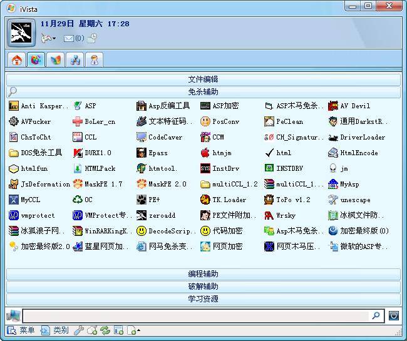Expand the 文件编辑 category
This screenshot has width=407, height=341.
203,79
